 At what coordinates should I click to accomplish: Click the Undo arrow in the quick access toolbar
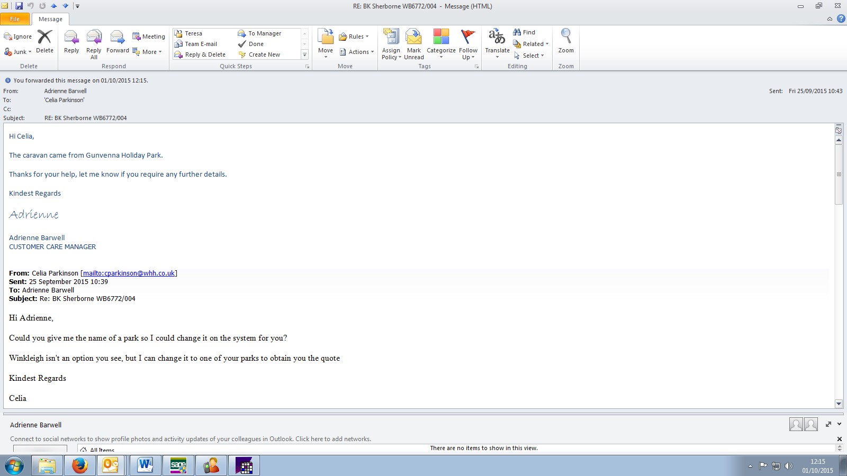tap(31, 6)
